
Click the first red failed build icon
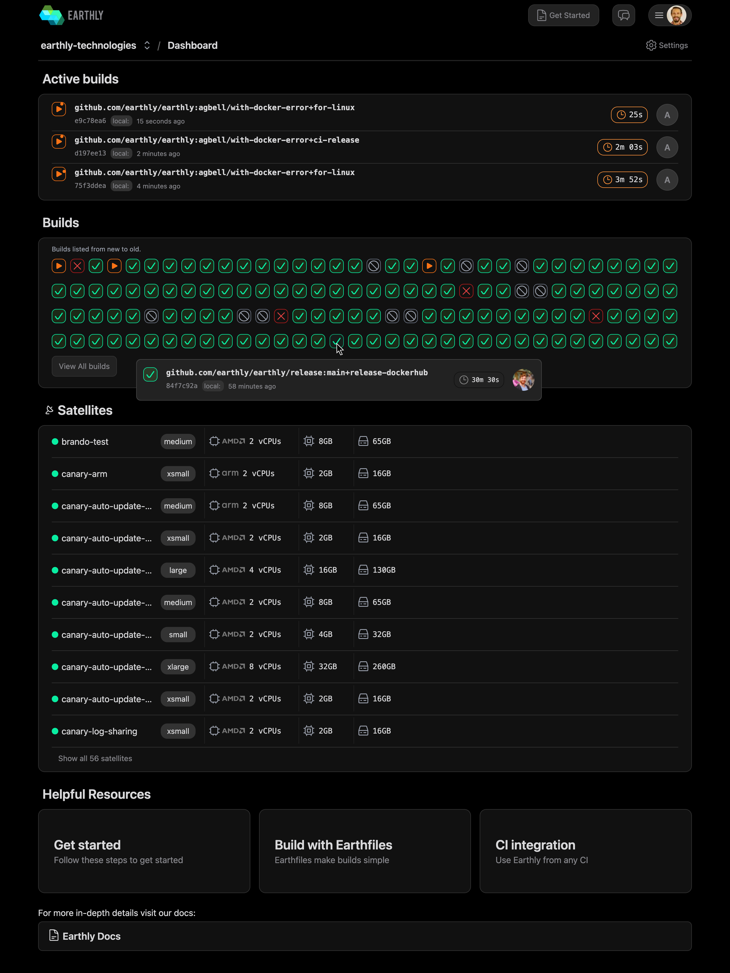(77, 266)
